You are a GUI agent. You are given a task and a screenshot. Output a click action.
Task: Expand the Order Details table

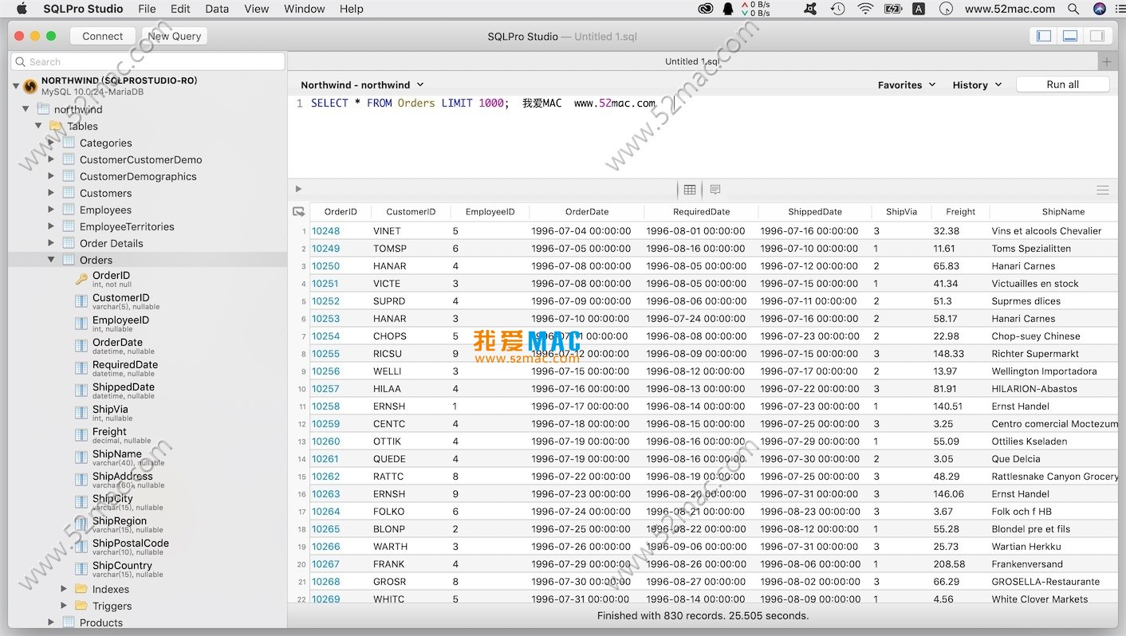tap(51, 243)
